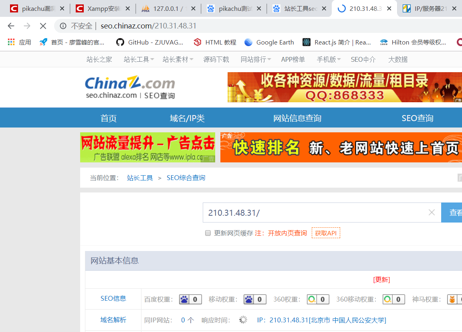Open the QQ:868333 resources banner ad

pyautogui.click(x=345, y=87)
